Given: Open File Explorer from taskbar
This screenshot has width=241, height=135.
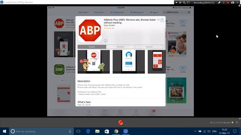Looking at the screenshot, I should [97, 131].
